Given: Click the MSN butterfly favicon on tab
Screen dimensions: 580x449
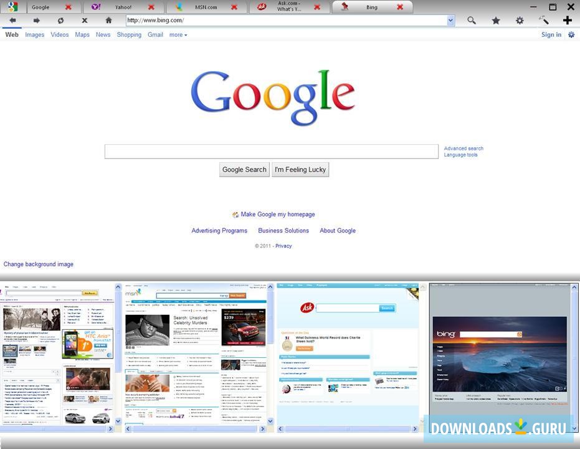Looking at the screenshot, I should [x=179, y=7].
